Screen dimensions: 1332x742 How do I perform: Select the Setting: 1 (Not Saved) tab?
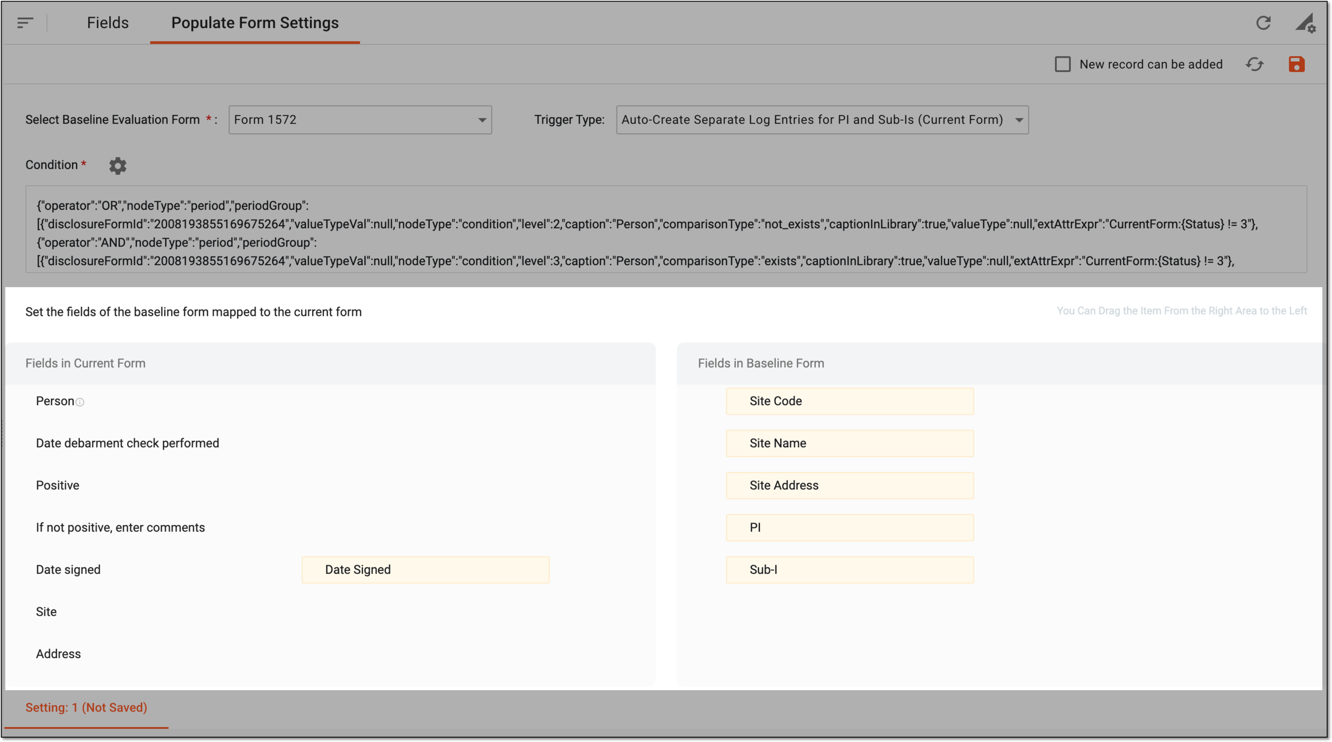86,707
